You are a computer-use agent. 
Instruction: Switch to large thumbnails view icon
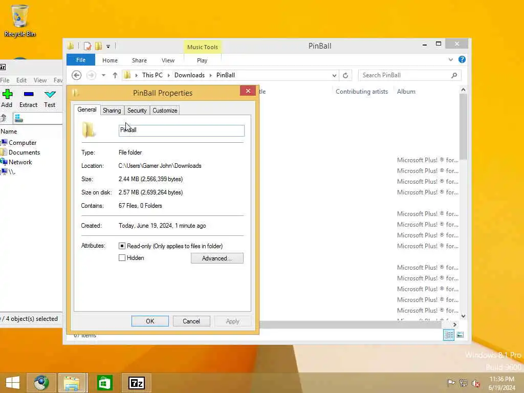[460, 335]
